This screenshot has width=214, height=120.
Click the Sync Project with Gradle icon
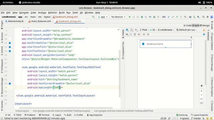(190, 17)
